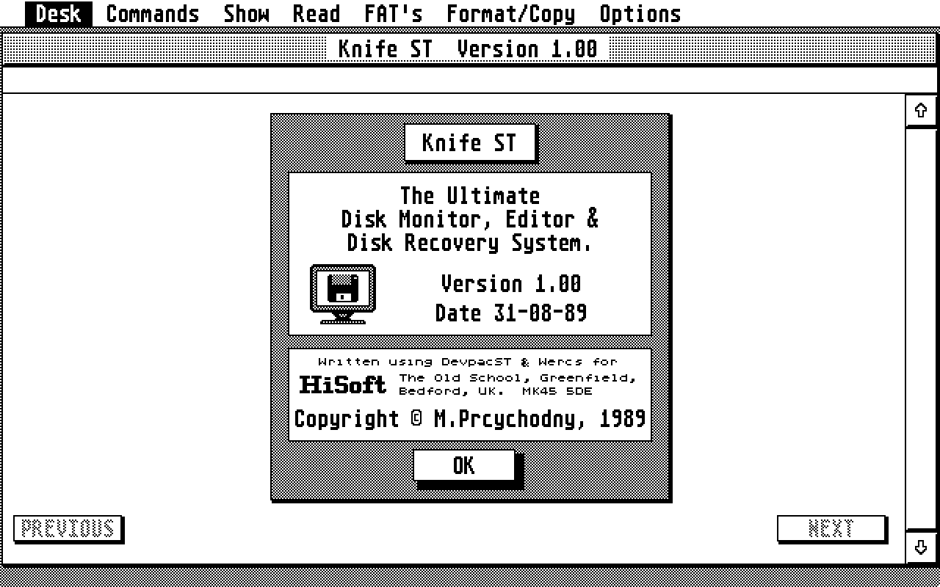Click 'Bedford, UK. MK45 5DE' address line

click(x=496, y=391)
